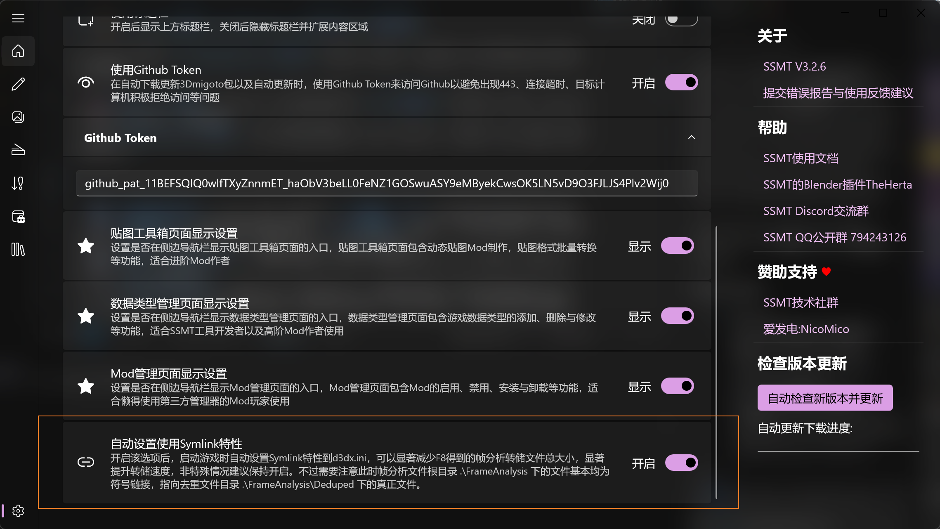Click the library/data types sidebar icon
Viewport: 940px width, 529px height.
click(x=18, y=249)
